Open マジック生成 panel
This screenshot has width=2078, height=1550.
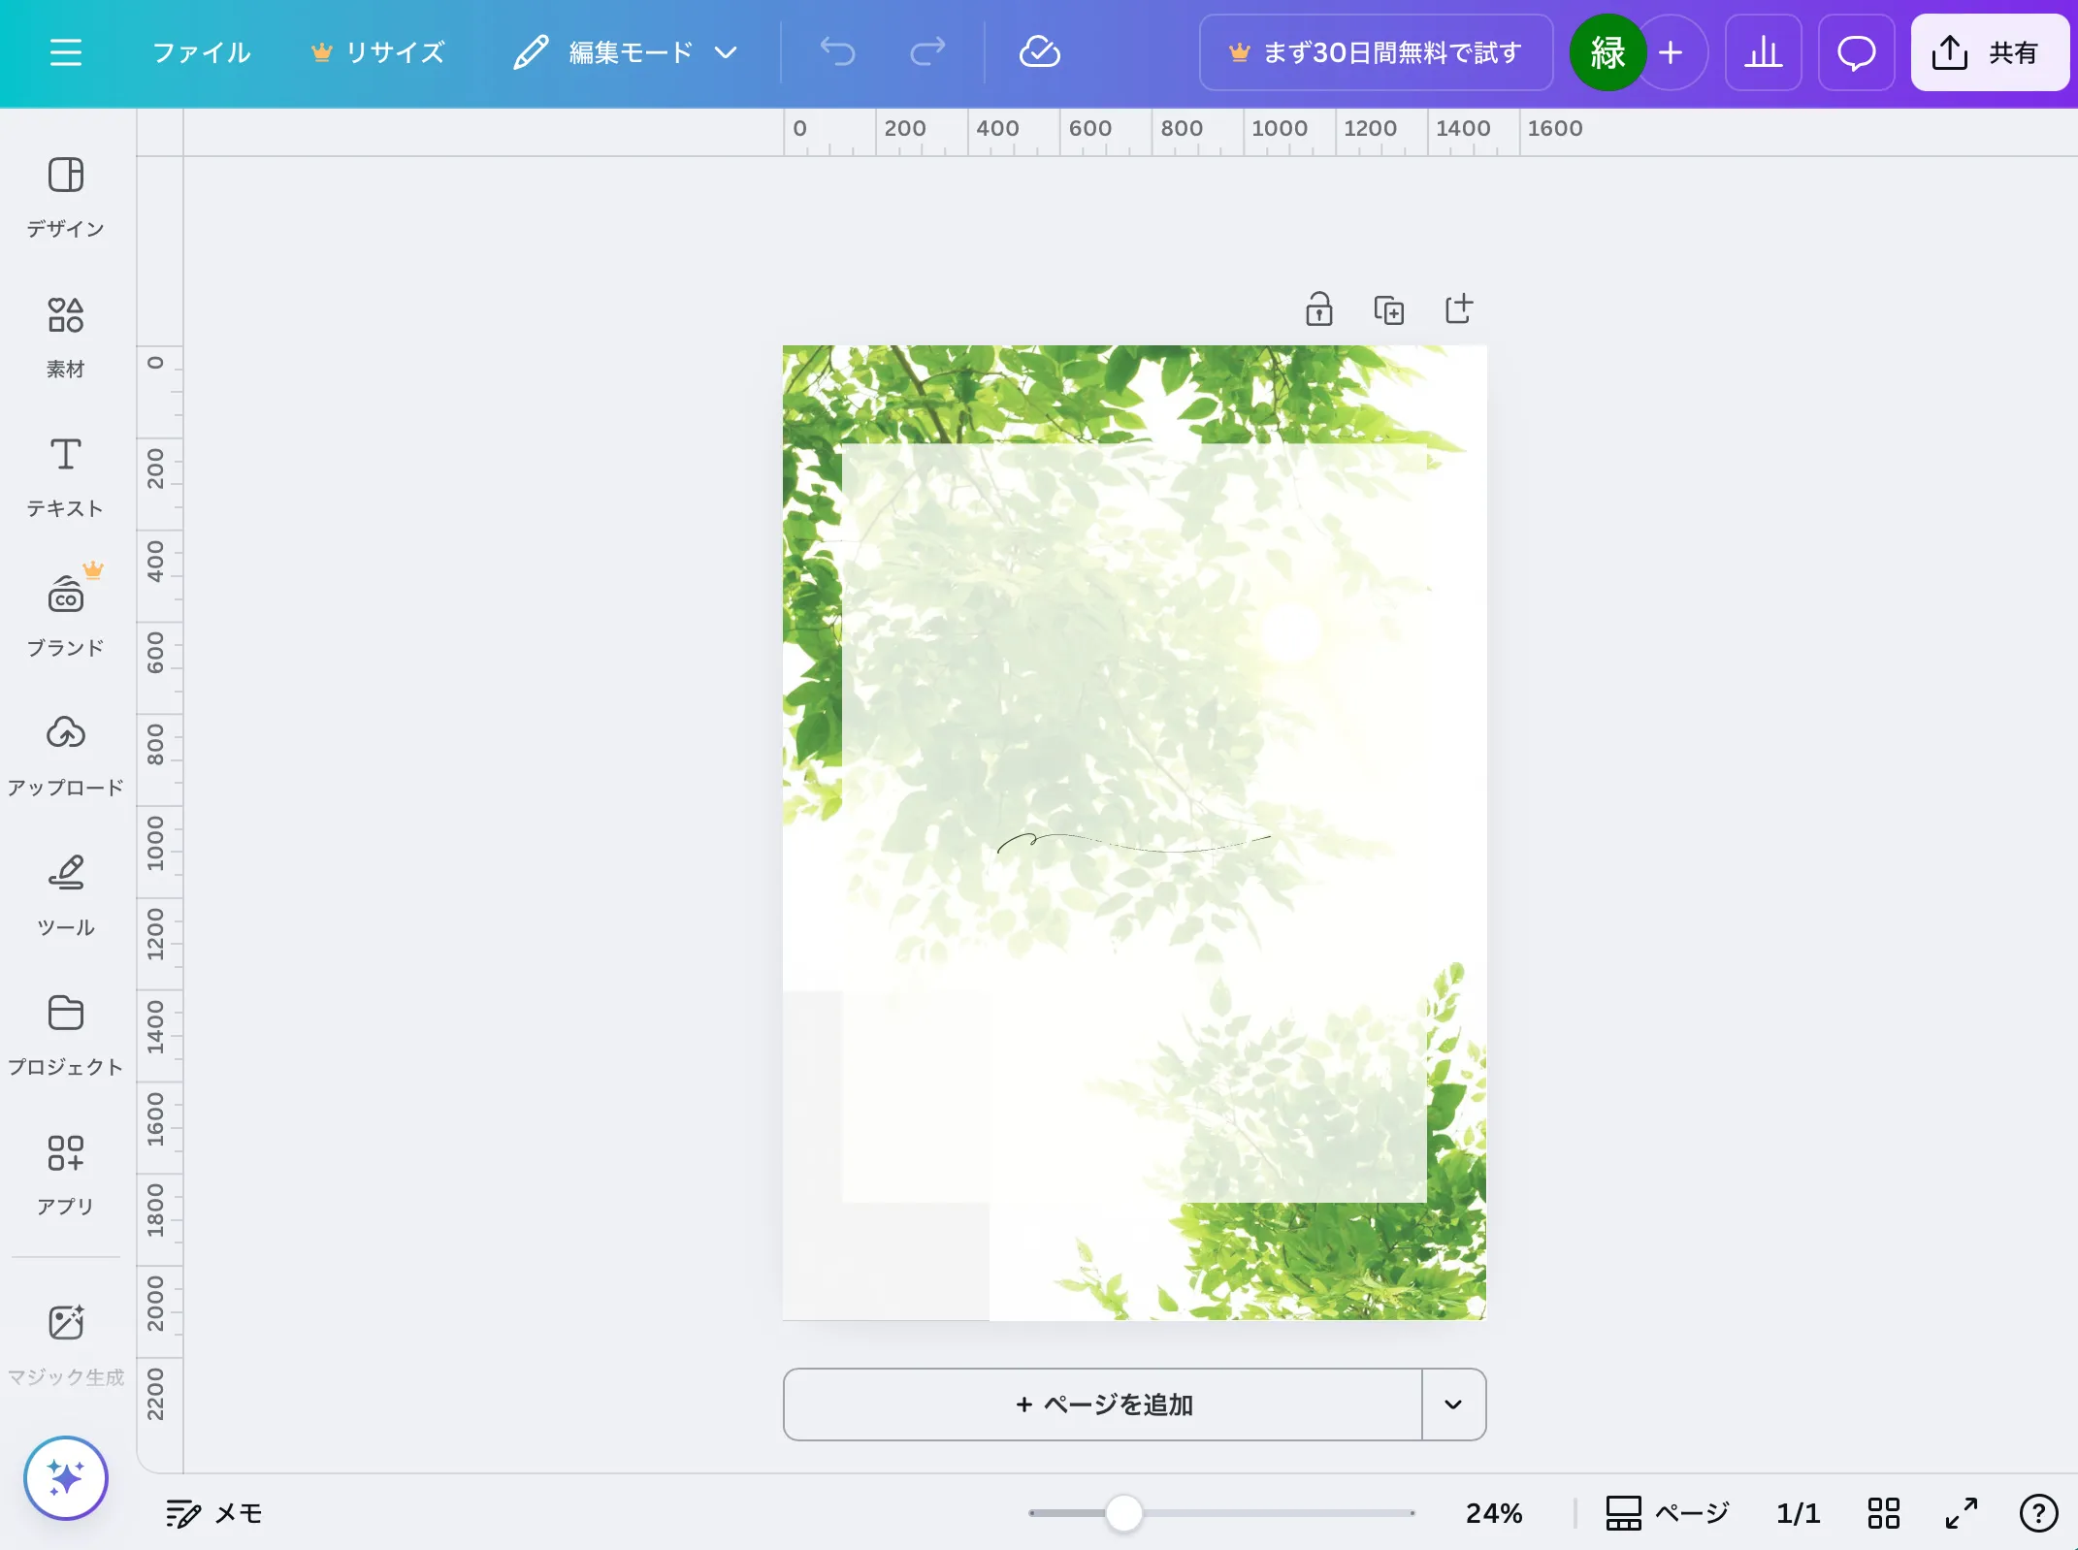point(65,1346)
